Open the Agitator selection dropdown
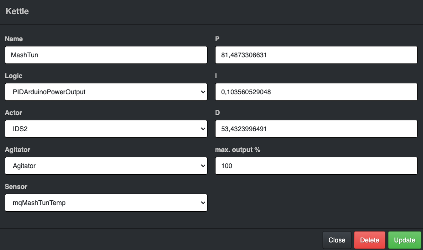423x250 pixels. click(x=106, y=166)
